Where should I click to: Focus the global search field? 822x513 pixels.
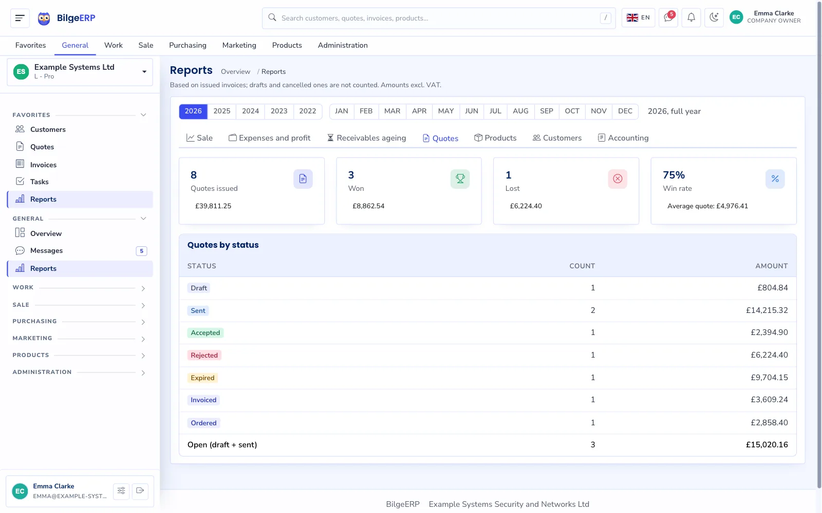(439, 18)
